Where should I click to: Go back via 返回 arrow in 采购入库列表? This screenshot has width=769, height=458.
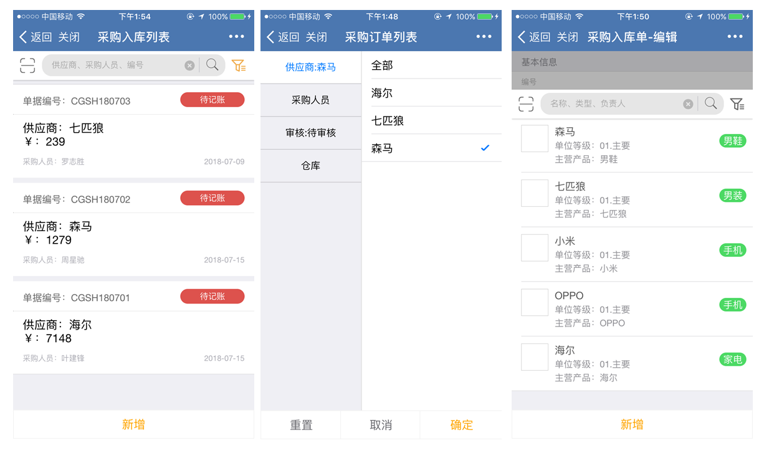click(36, 37)
